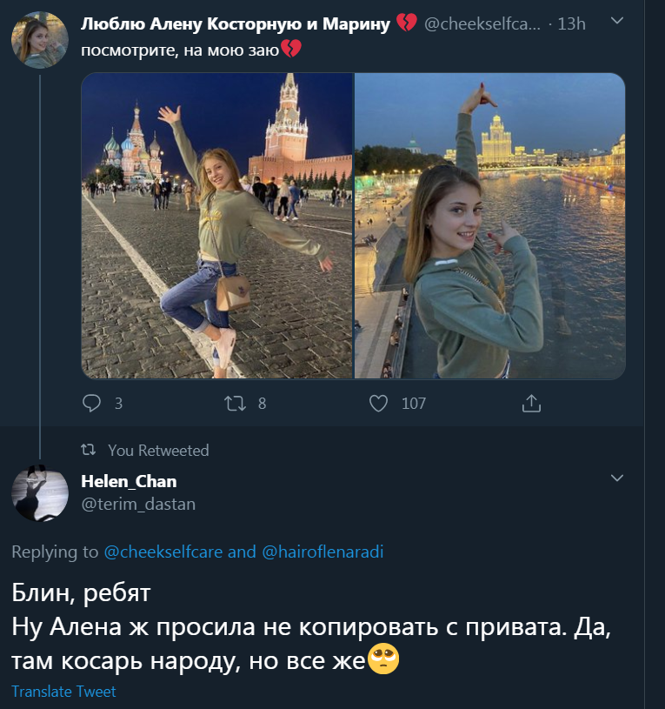The width and height of the screenshot is (665, 709).
Task: Open the @hairoflenaradi mention link
Action: [322, 552]
